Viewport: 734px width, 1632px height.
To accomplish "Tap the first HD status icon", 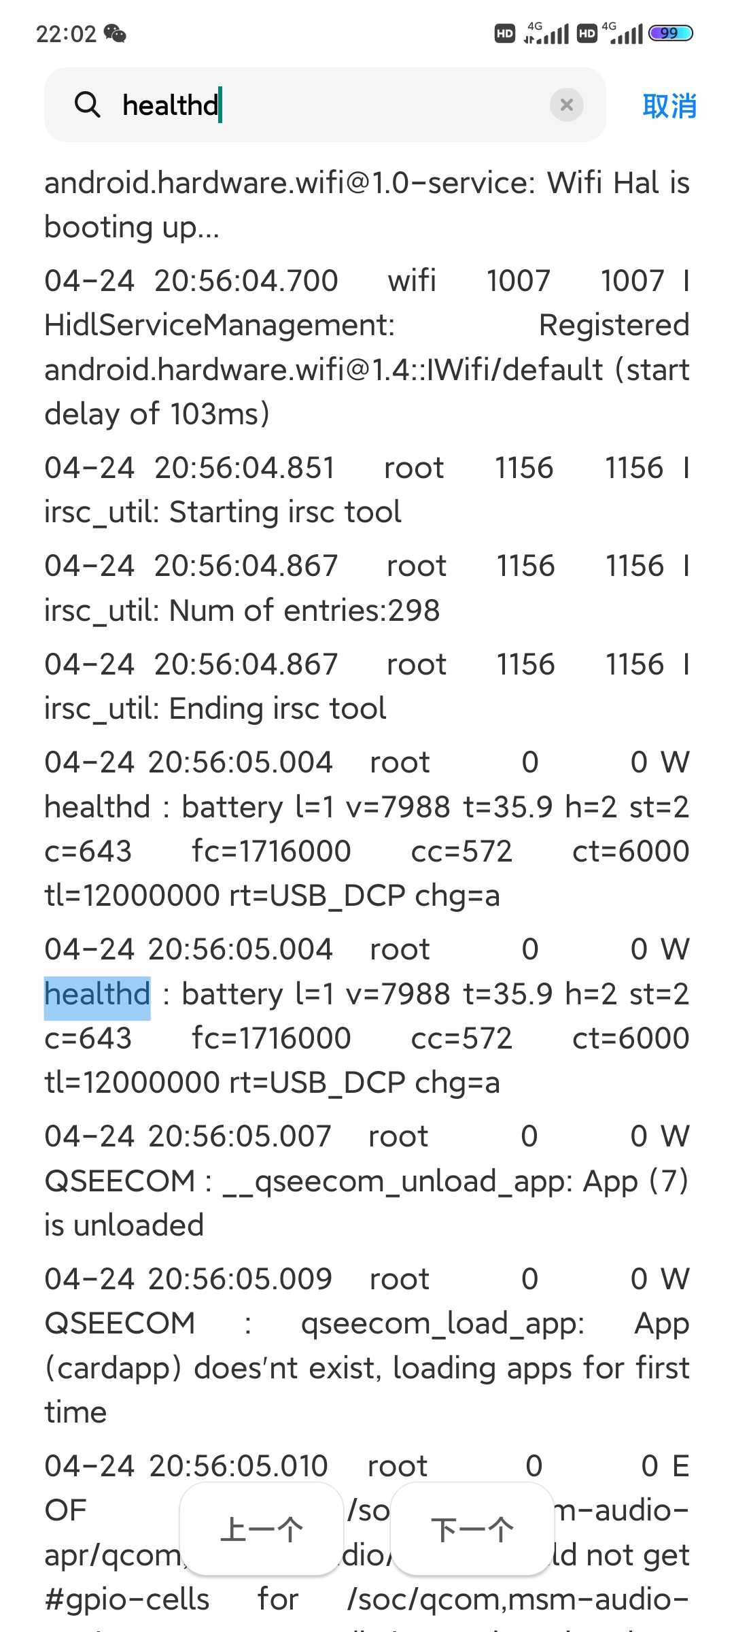I will point(505,33).
